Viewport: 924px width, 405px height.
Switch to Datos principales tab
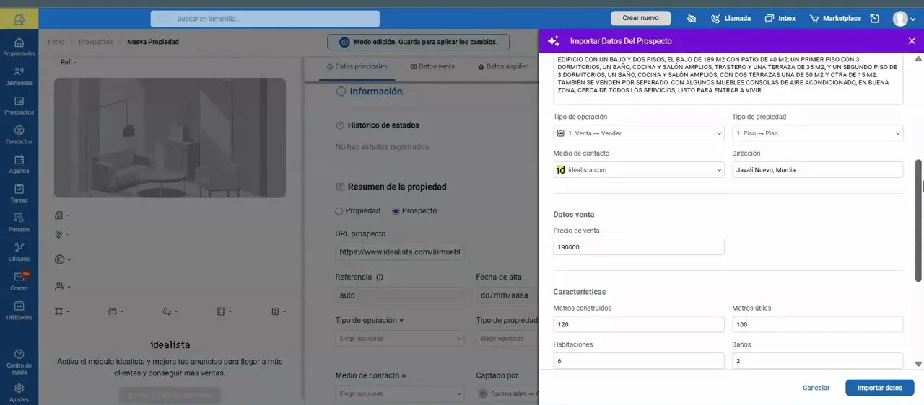357,66
